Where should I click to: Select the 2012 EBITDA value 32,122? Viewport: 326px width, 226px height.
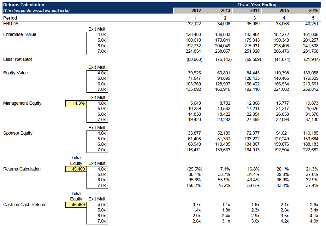tap(194, 24)
